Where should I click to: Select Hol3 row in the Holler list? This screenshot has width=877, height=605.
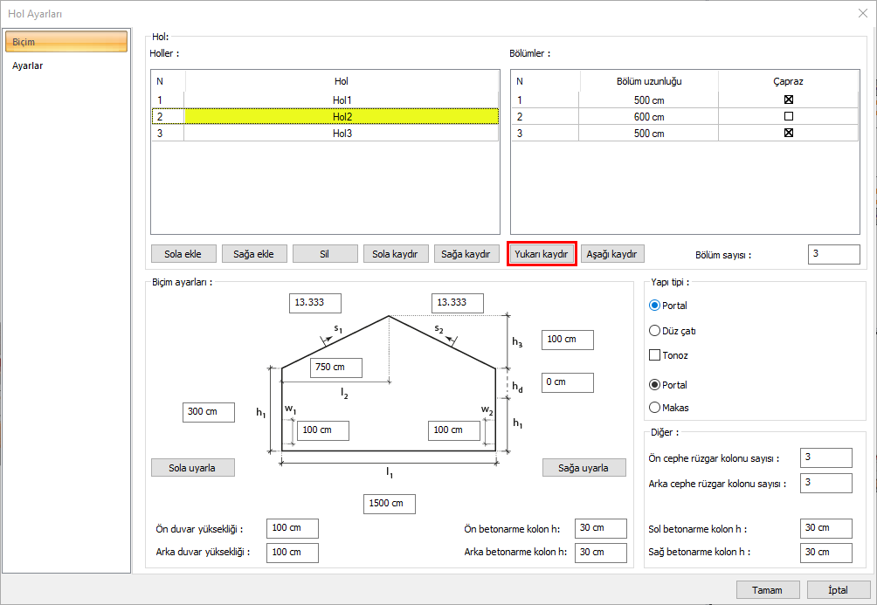(341, 134)
